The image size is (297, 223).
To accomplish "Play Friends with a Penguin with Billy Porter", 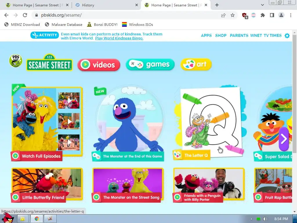I will tap(209, 185).
